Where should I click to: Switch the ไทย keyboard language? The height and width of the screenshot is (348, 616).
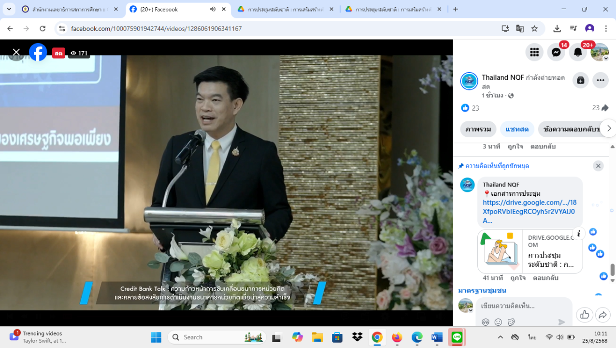pyautogui.click(x=532, y=337)
